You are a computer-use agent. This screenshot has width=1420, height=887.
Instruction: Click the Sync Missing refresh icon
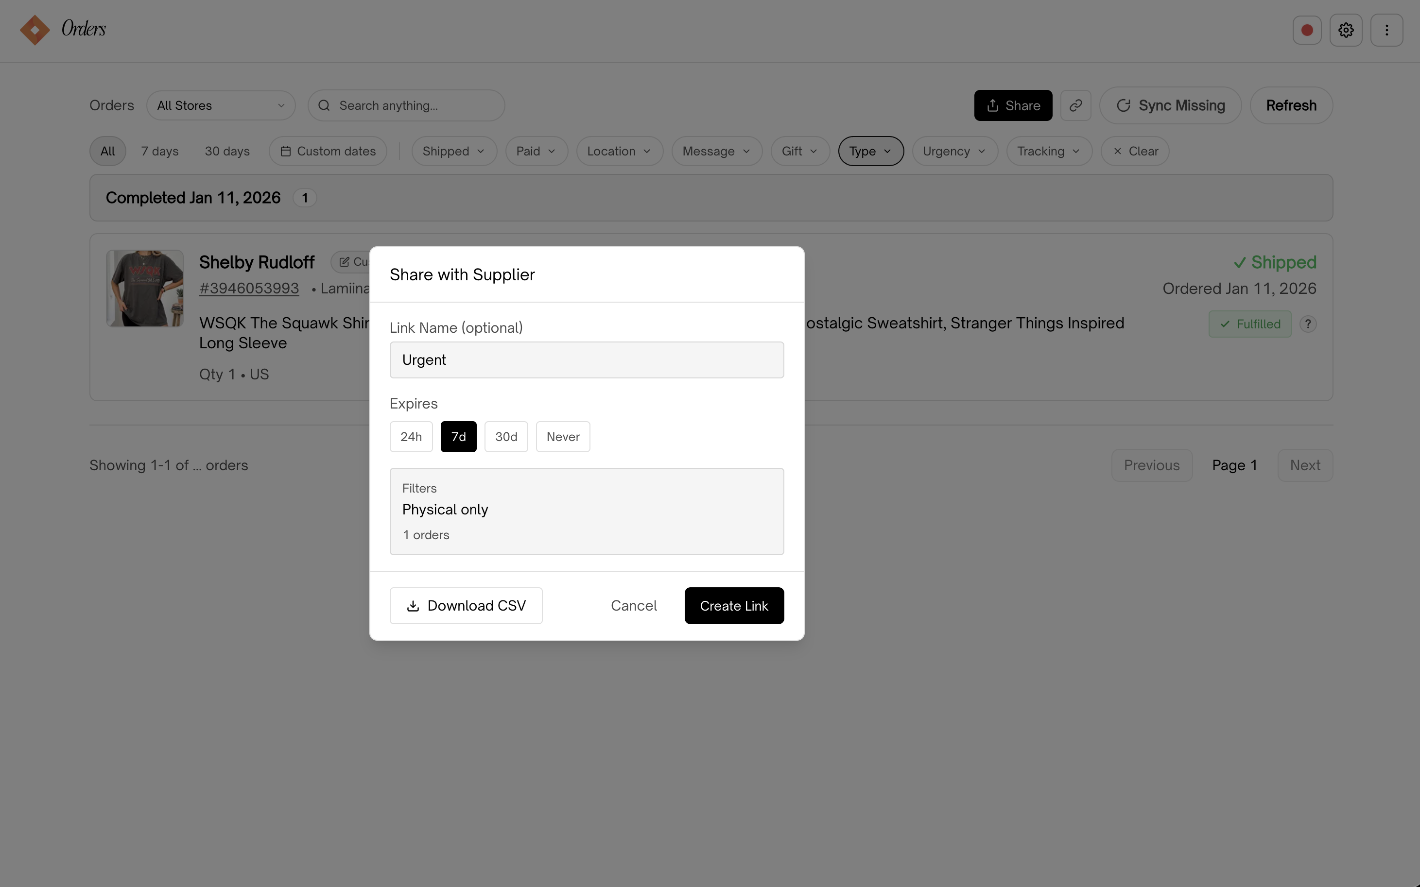(x=1123, y=105)
